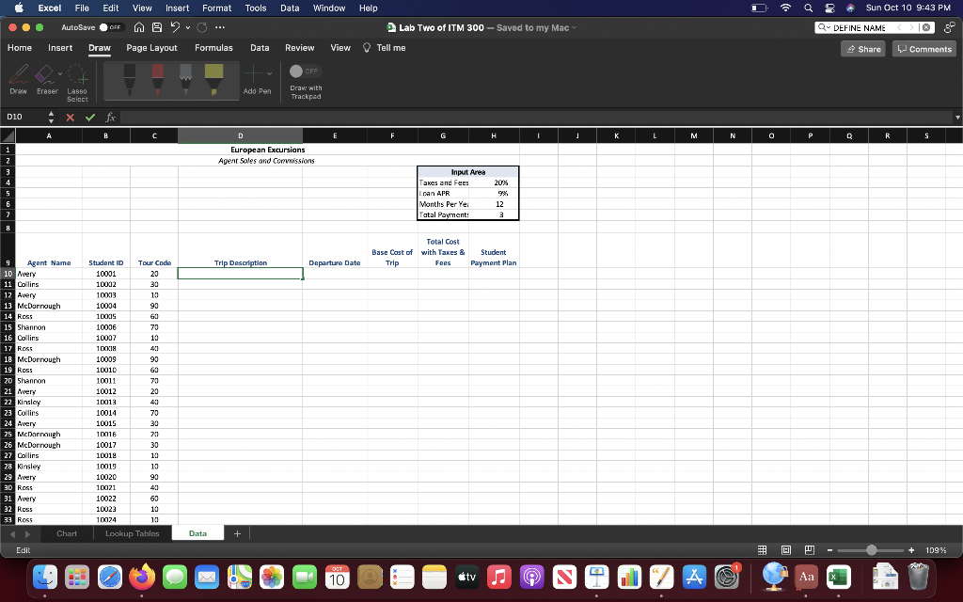Click the Share button
The image size is (963, 602).
click(x=862, y=47)
